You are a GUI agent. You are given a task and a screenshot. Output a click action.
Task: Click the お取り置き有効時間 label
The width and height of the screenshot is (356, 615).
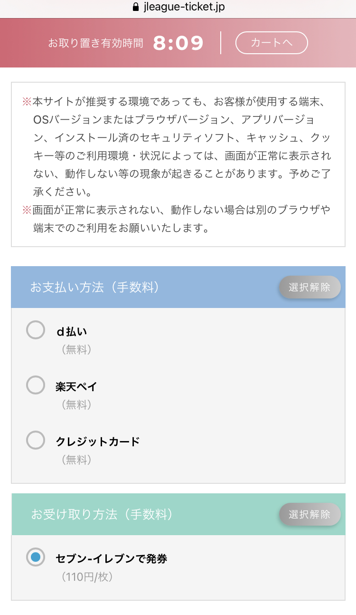point(95,43)
